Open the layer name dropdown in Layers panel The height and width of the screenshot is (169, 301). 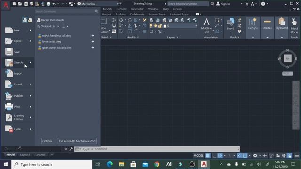click(196, 26)
